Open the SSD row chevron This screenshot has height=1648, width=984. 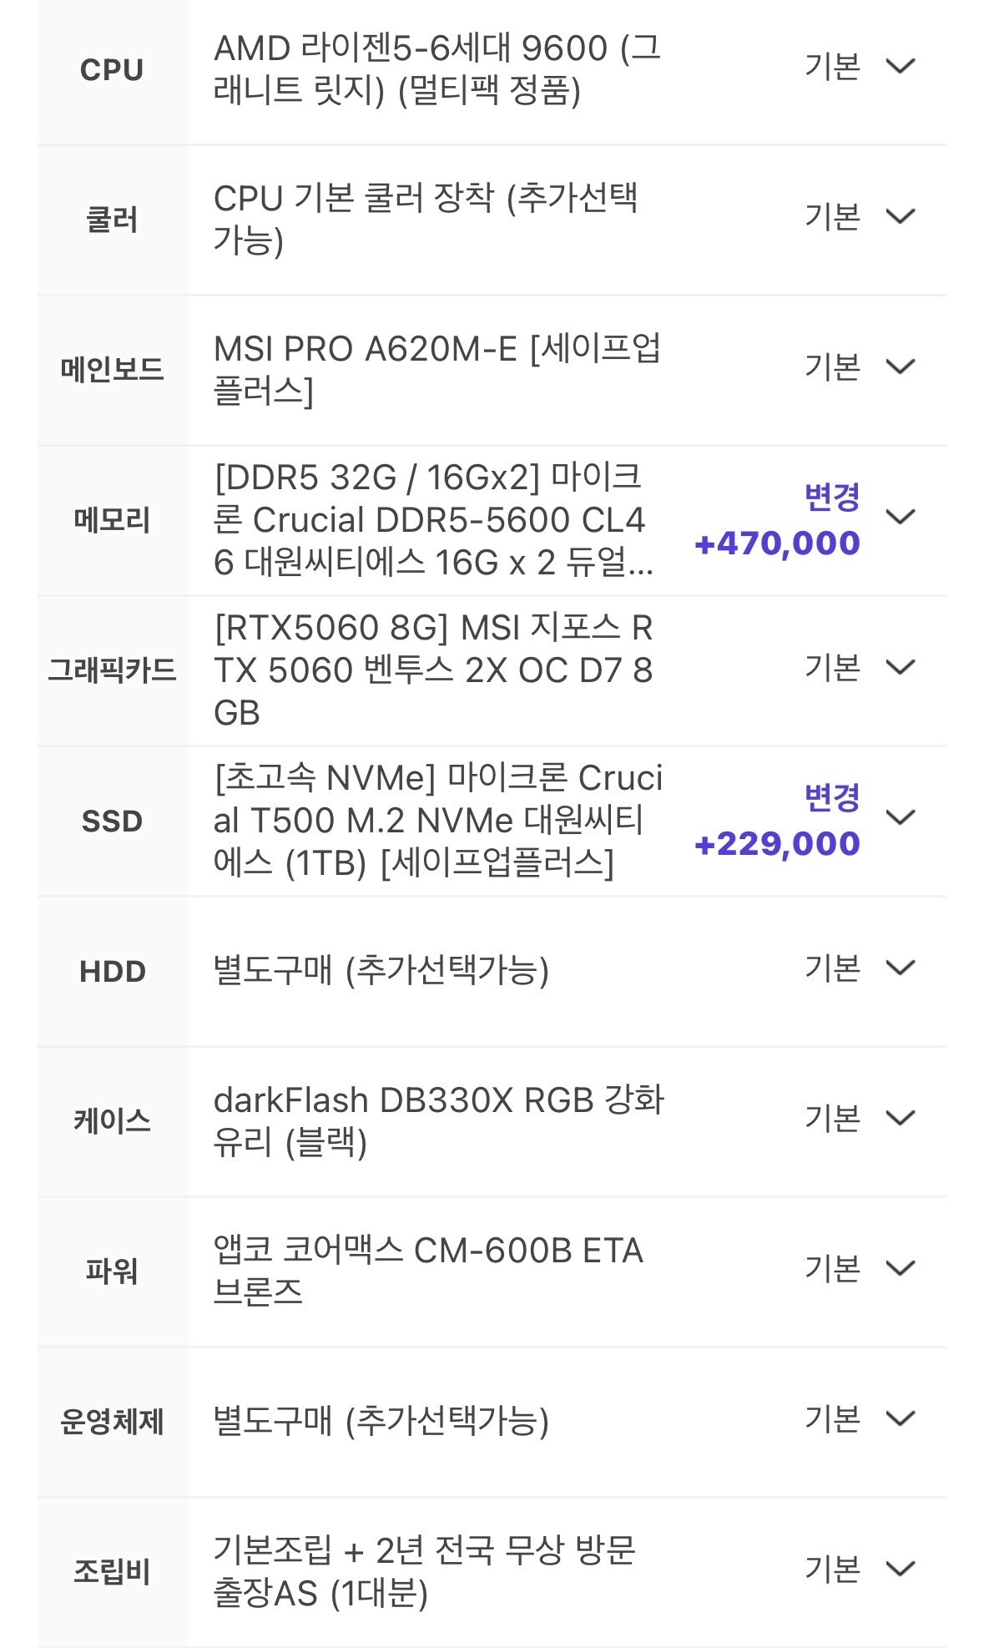click(900, 817)
